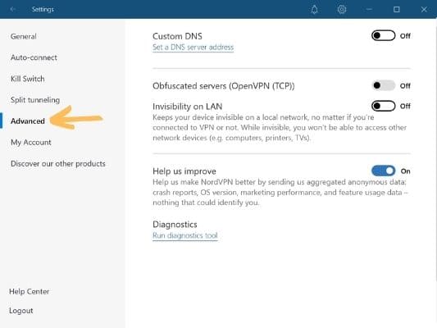Open notifications via the bell icon
Image resolution: width=437 pixels, height=328 pixels.
click(314, 10)
